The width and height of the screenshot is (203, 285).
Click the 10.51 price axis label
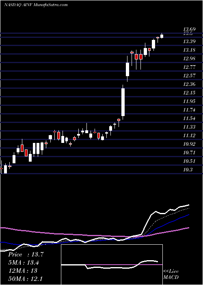pos(189,161)
